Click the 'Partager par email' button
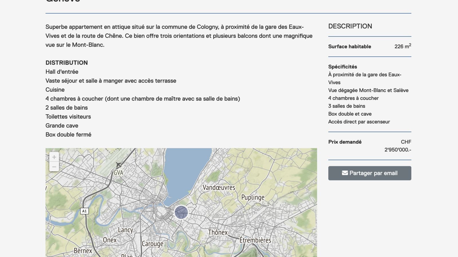This screenshot has width=458, height=257. (x=370, y=173)
